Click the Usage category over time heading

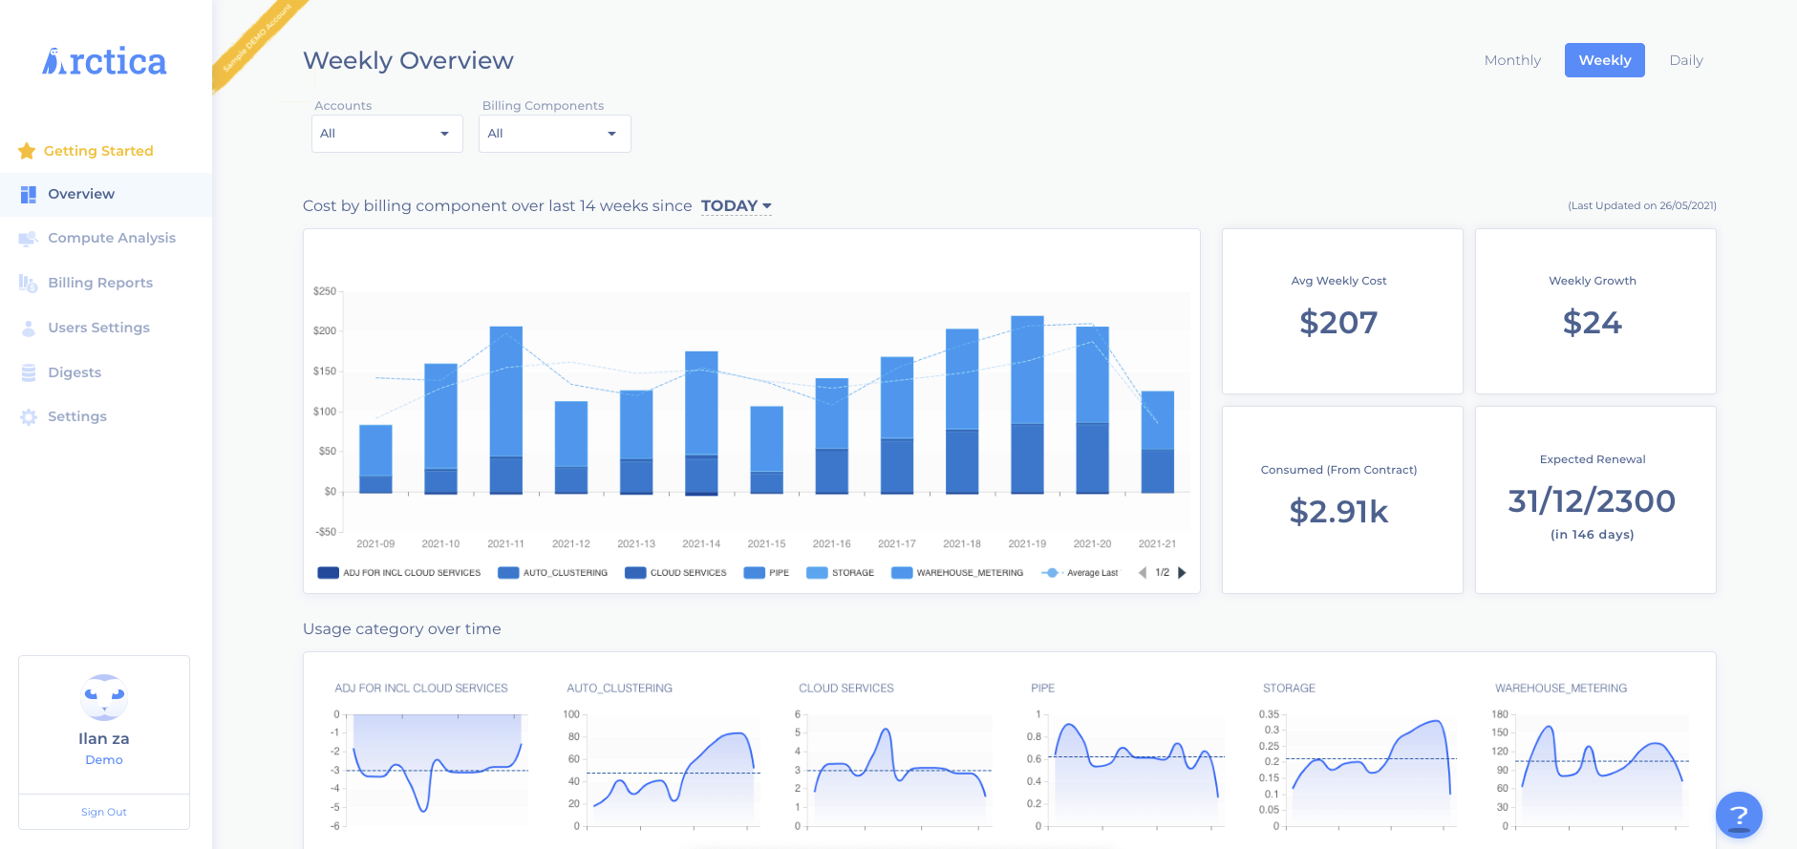[402, 629]
